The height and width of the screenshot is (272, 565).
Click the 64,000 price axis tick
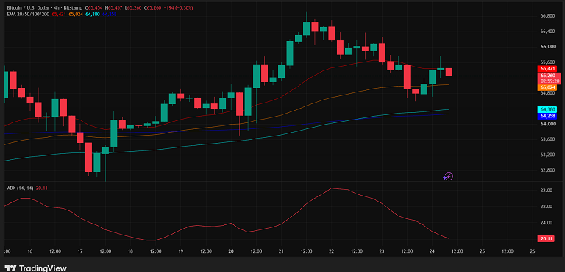[x=547, y=124]
